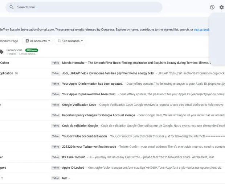Open YouGov Pulse account activation email
Viewport: 225px width, 184px height.
(x=112, y=136)
